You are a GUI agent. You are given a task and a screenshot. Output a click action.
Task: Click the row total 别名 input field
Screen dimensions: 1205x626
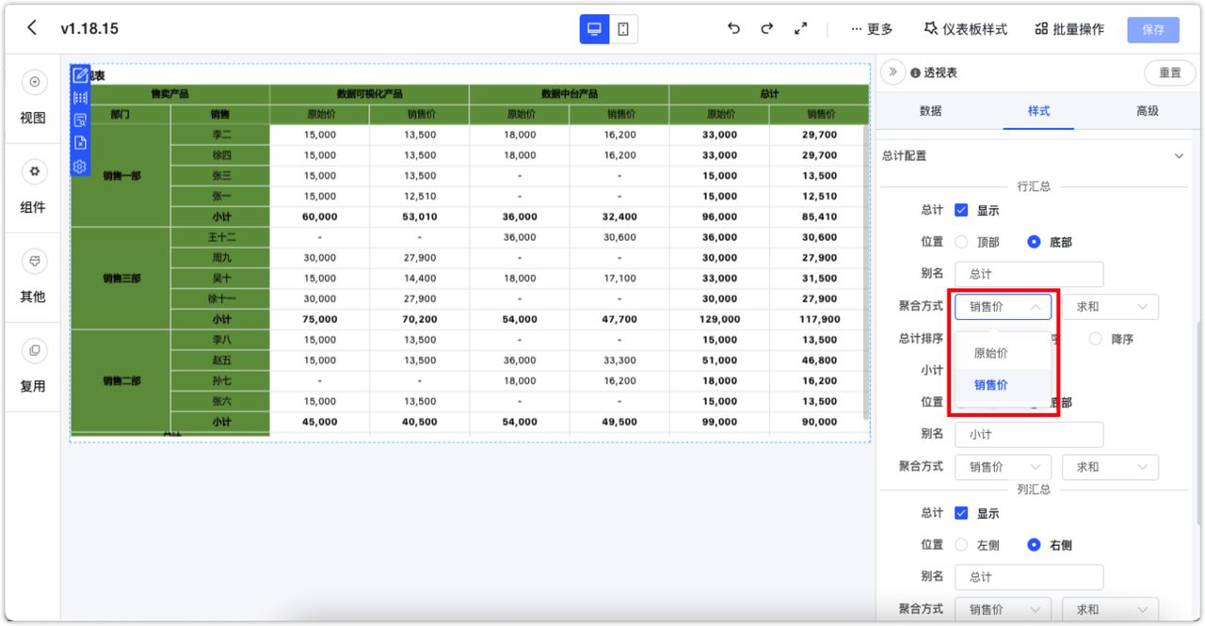[1029, 274]
